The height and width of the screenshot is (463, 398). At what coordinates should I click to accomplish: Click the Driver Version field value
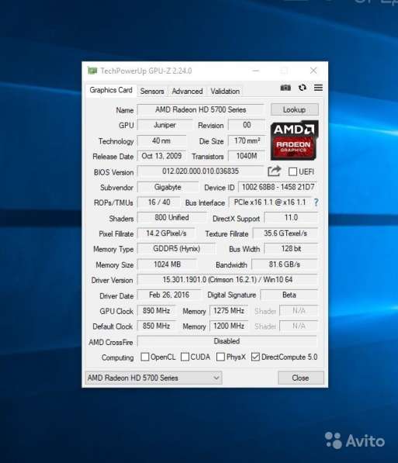coord(227,280)
